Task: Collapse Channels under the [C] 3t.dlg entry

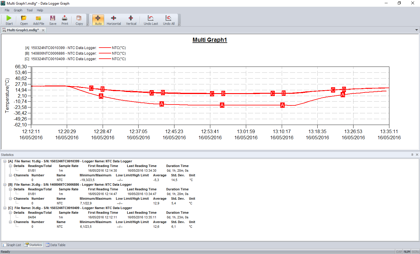Action: [x=10, y=222]
